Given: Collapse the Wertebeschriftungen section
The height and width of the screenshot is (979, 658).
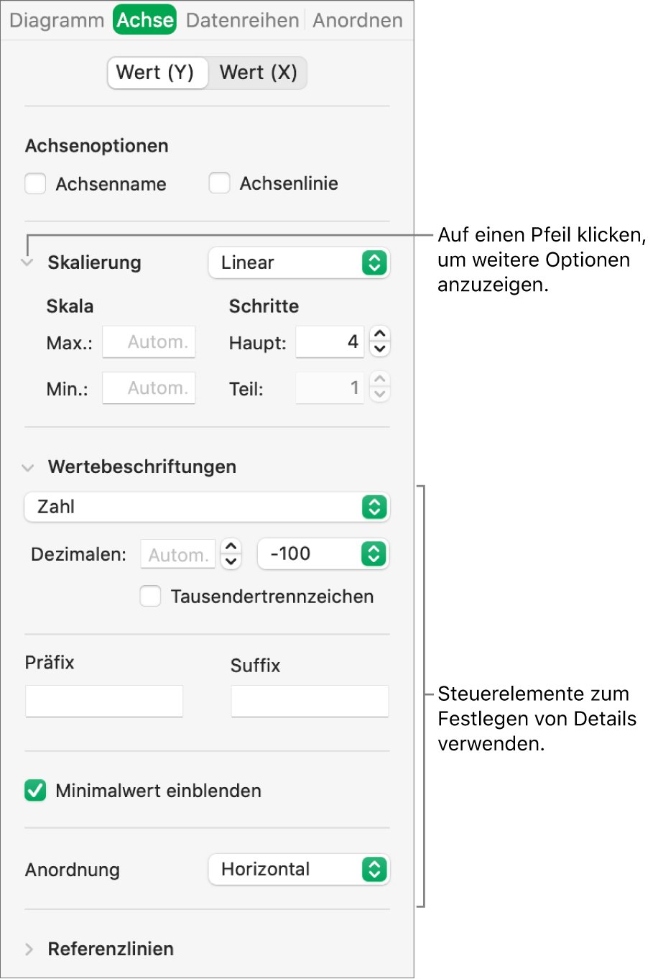Looking at the screenshot, I should (28, 468).
